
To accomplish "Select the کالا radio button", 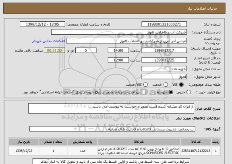I will pos(181,85).
